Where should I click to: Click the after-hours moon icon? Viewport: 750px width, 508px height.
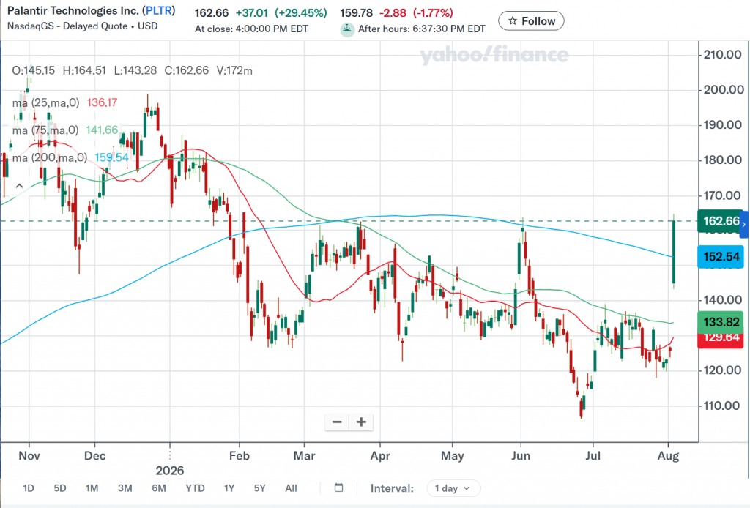346,29
